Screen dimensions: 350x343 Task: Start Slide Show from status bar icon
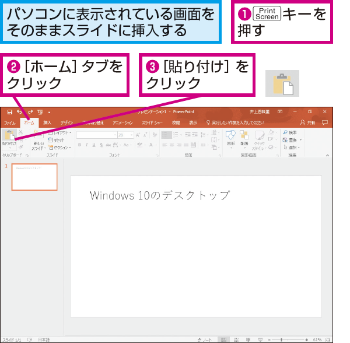[x=260, y=339]
